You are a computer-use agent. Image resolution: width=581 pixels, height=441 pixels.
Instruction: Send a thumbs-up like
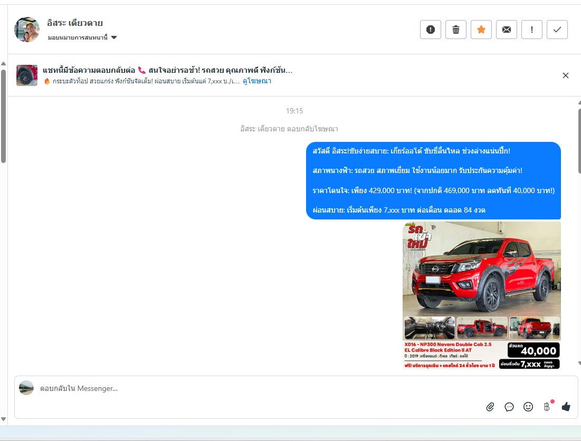point(566,407)
